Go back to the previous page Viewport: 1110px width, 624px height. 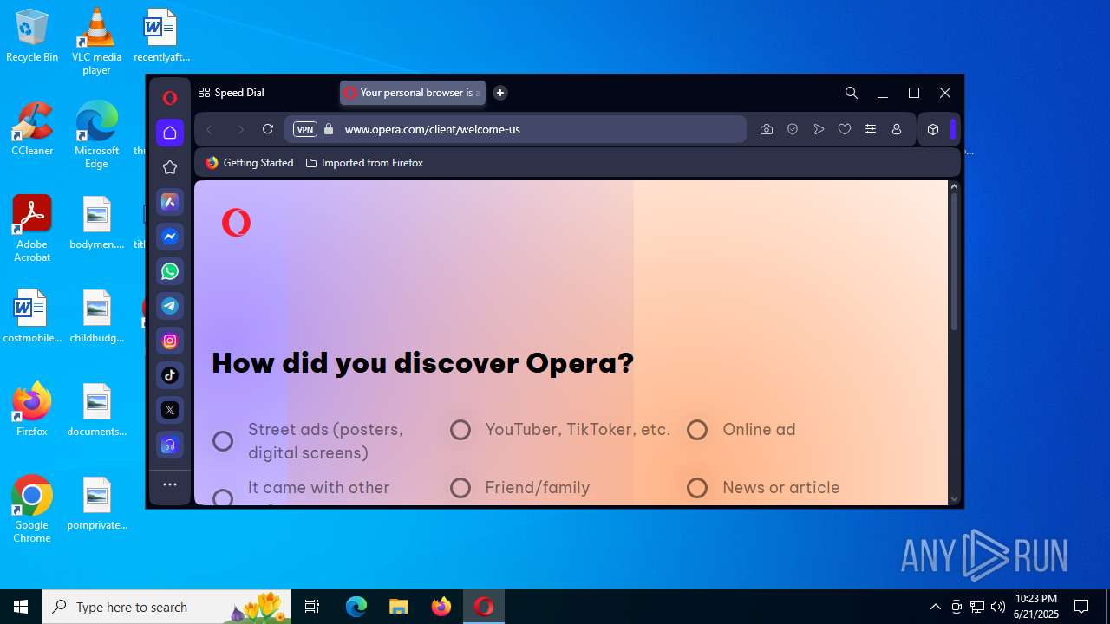[209, 129]
